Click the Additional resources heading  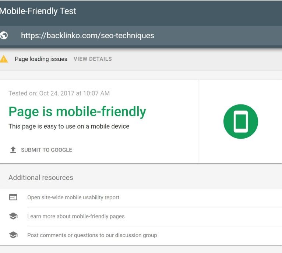pyautogui.click(x=41, y=178)
